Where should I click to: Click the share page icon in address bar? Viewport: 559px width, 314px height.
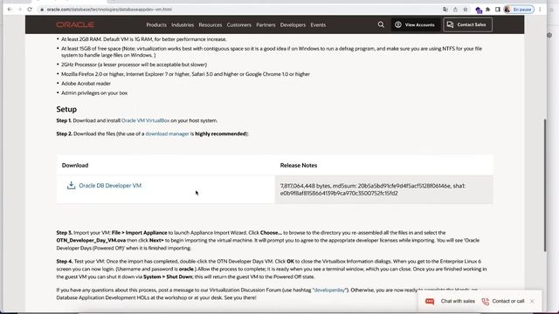(x=455, y=10)
